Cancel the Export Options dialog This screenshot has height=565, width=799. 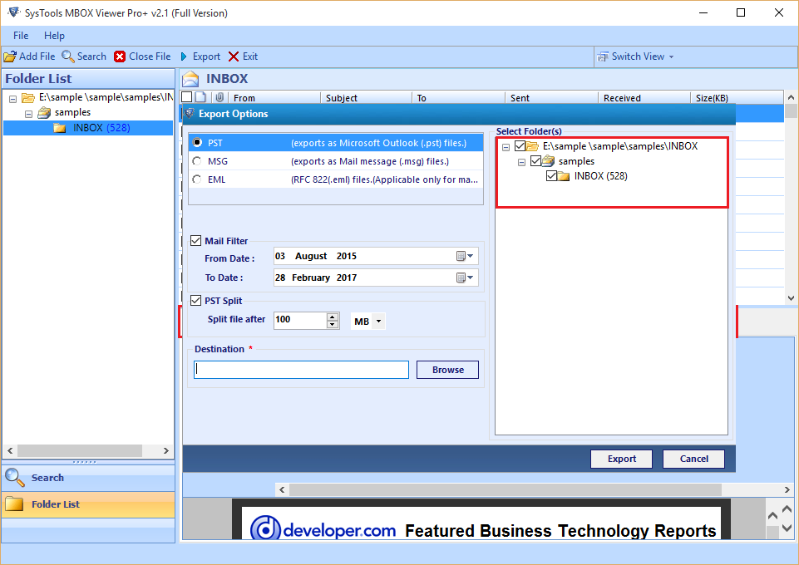693,459
